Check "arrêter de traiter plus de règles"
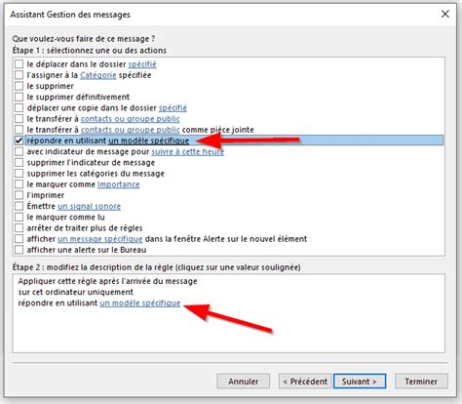Image resolution: width=462 pixels, height=404 pixels. click(19, 228)
